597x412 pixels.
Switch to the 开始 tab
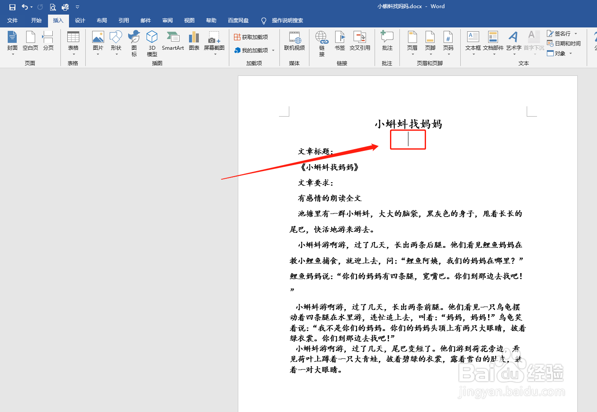36,21
